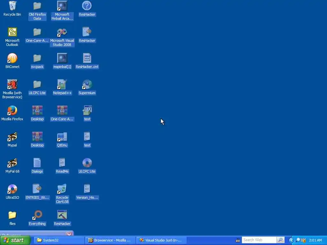
Task: Switch to Visual Studio Just-In-Time taskbar item
Action: tap(161, 240)
